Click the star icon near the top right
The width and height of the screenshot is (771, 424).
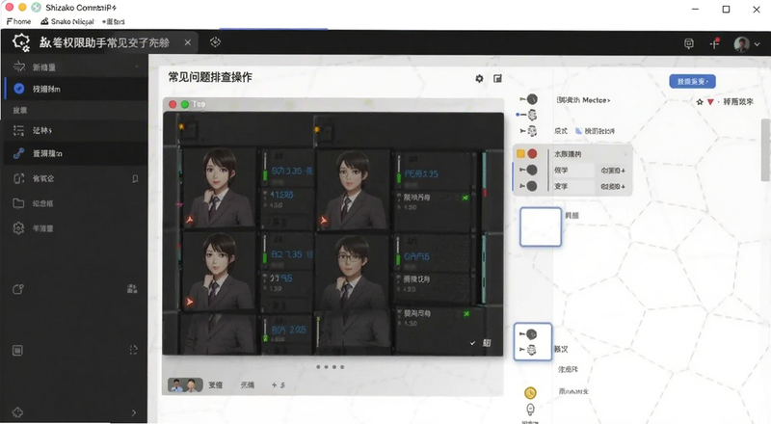[700, 102]
